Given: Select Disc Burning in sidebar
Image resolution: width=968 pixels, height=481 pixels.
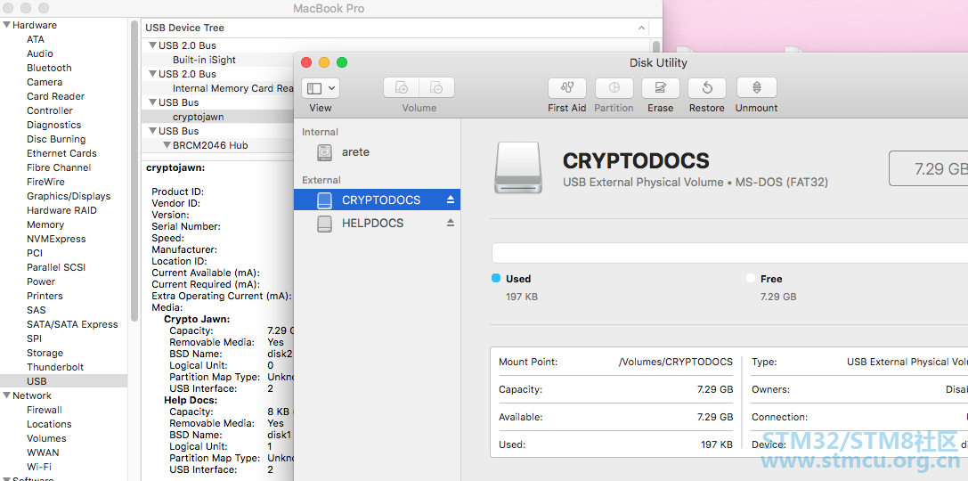Looking at the screenshot, I should click(56, 139).
